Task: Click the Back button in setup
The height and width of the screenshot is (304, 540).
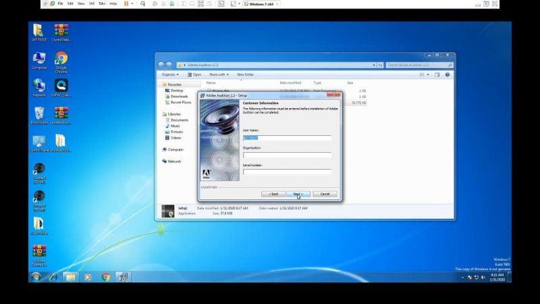Action: click(273, 194)
